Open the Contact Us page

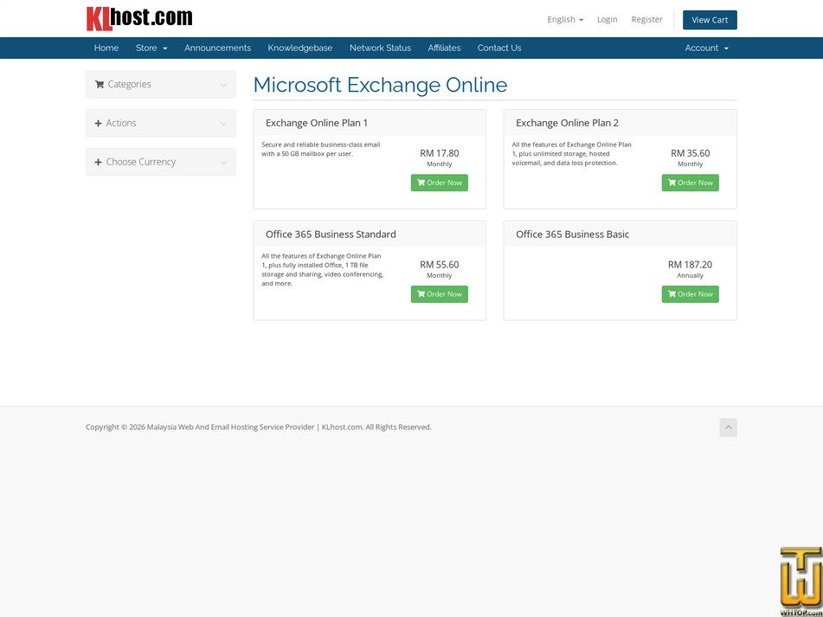499,48
